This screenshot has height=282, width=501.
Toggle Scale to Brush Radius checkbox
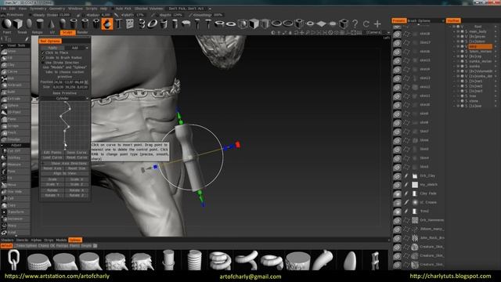tap(43, 57)
